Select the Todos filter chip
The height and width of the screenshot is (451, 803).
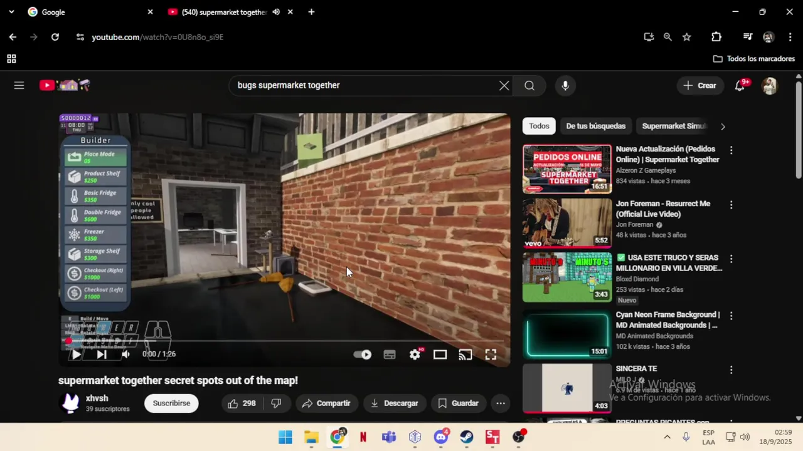pyautogui.click(x=539, y=126)
